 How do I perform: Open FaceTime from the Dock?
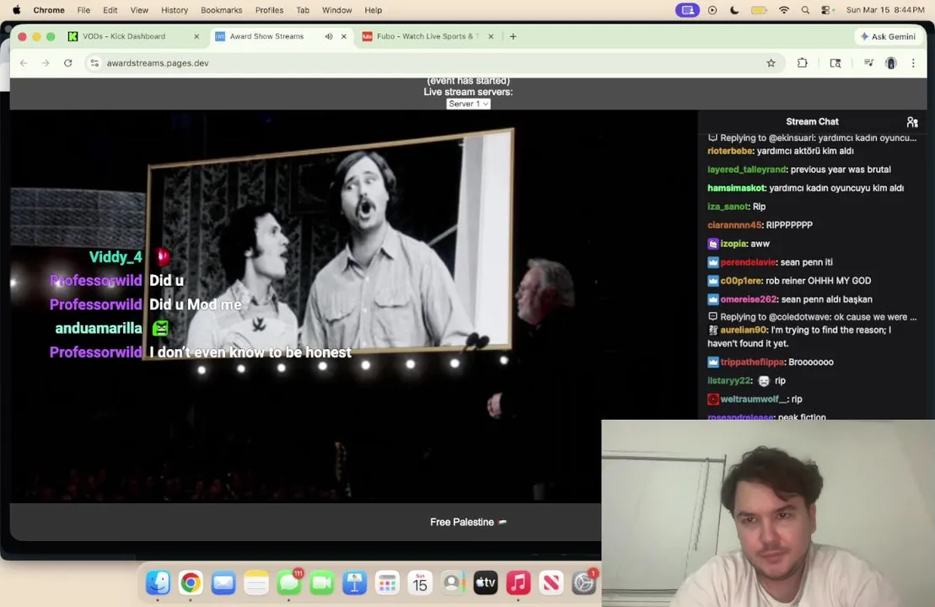click(322, 583)
